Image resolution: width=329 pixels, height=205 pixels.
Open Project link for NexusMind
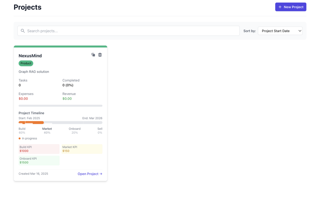point(90,174)
